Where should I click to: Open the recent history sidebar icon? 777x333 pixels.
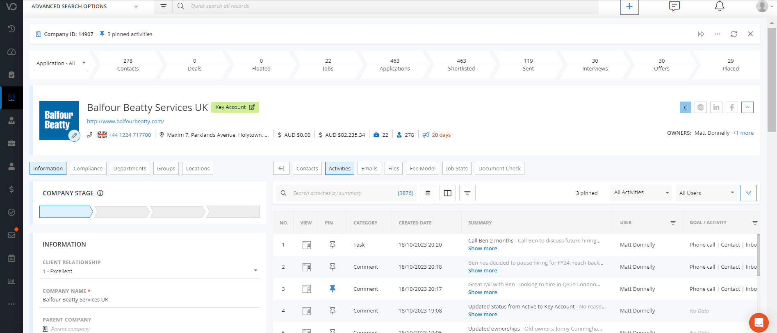pos(11,29)
